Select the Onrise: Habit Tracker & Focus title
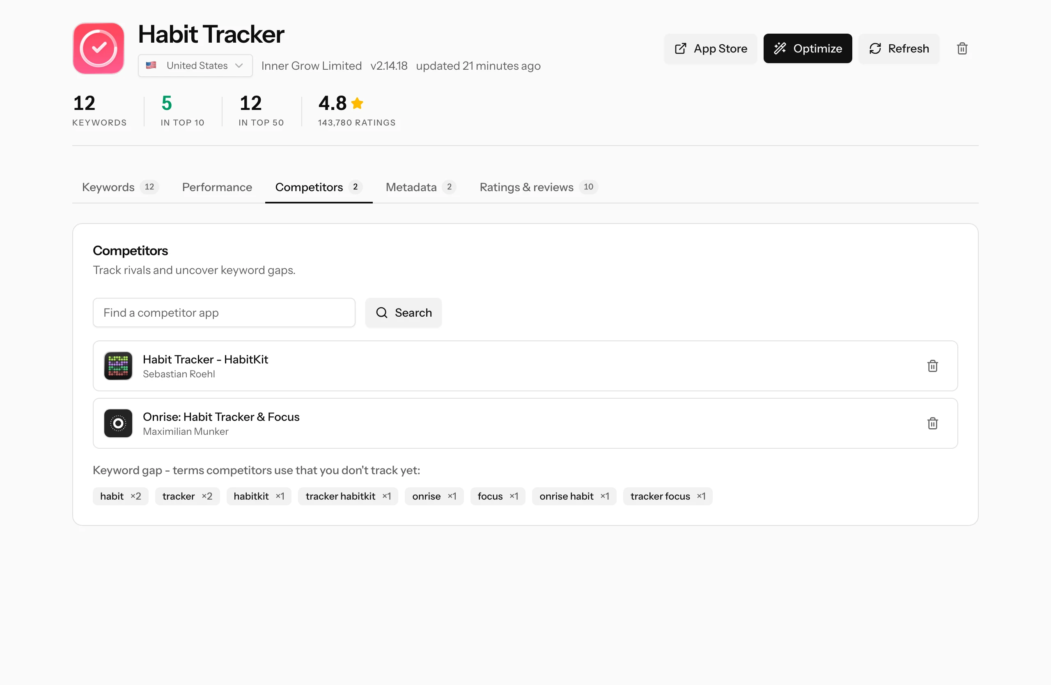The image size is (1051, 685). point(221,416)
